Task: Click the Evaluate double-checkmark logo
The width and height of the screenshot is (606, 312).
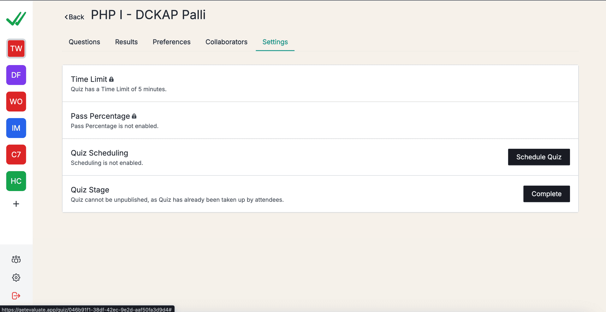Action: pos(16,19)
